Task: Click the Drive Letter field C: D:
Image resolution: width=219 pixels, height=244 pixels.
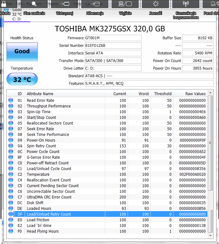Action: [x=113, y=68]
